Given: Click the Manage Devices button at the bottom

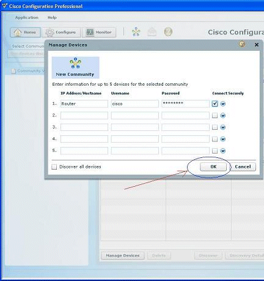Looking at the screenshot, I should (123, 255).
